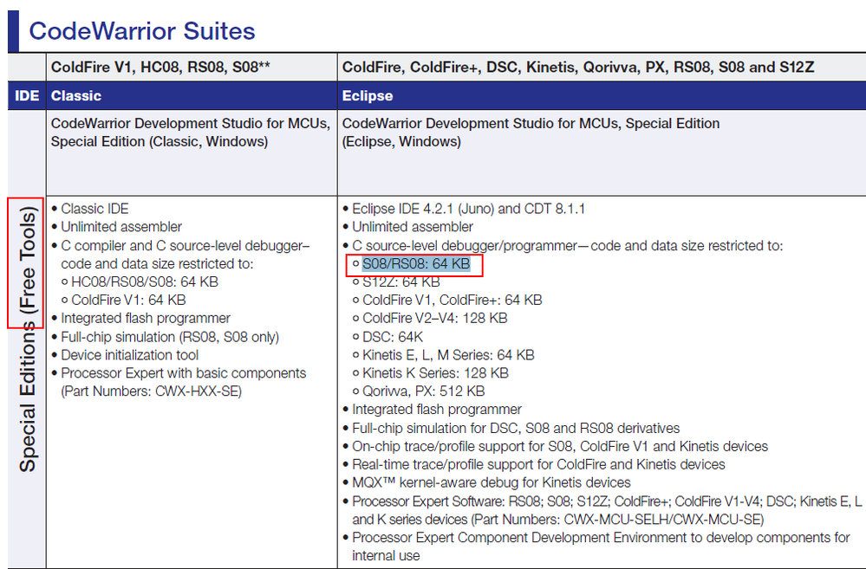Click the highlighted 'S08/RS08: 64 KB' line
The height and width of the screenshot is (569, 866).
[416, 264]
